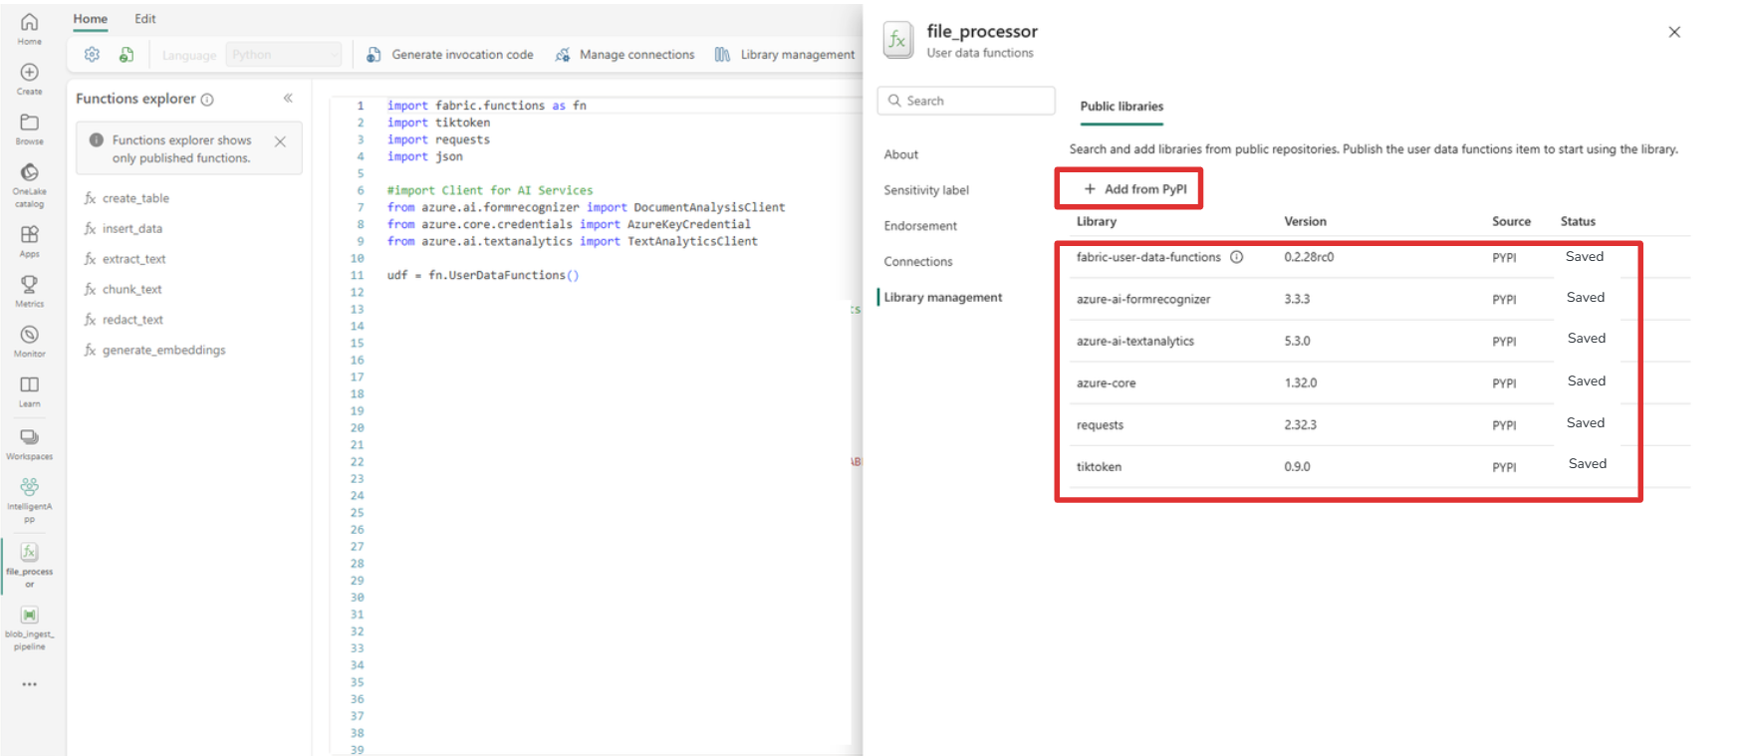The height and width of the screenshot is (756, 1748).
Task: Click code line udf = fn.UserDataFunctions()
Action: click(483, 275)
